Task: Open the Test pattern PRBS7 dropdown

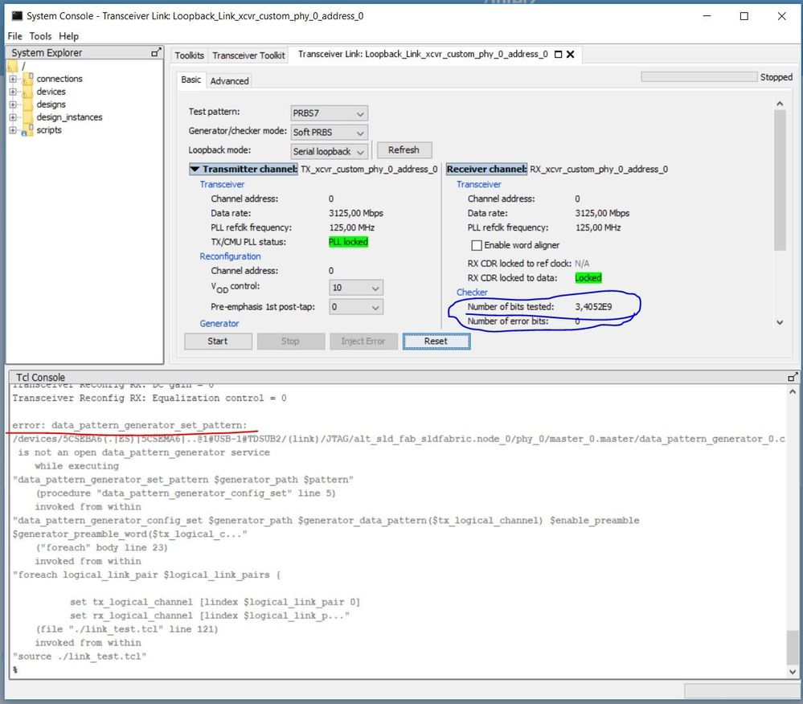Action: [329, 113]
